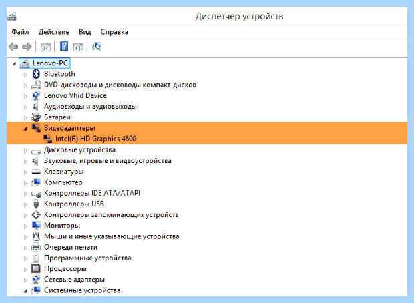Click the Device Manager title bar icon
Image resolution: width=414 pixels, height=303 pixels.
pyautogui.click(x=11, y=16)
